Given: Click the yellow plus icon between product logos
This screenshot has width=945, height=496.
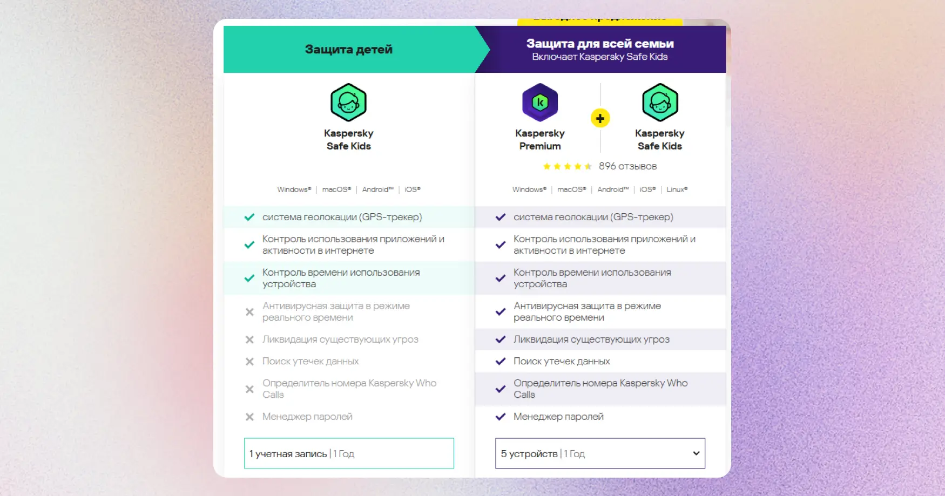Looking at the screenshot, I should (x=599, y=118).
